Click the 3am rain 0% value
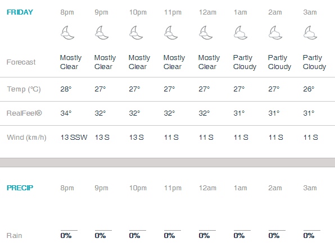The width and height of the screenshot is (335, 247). point(309,236)
